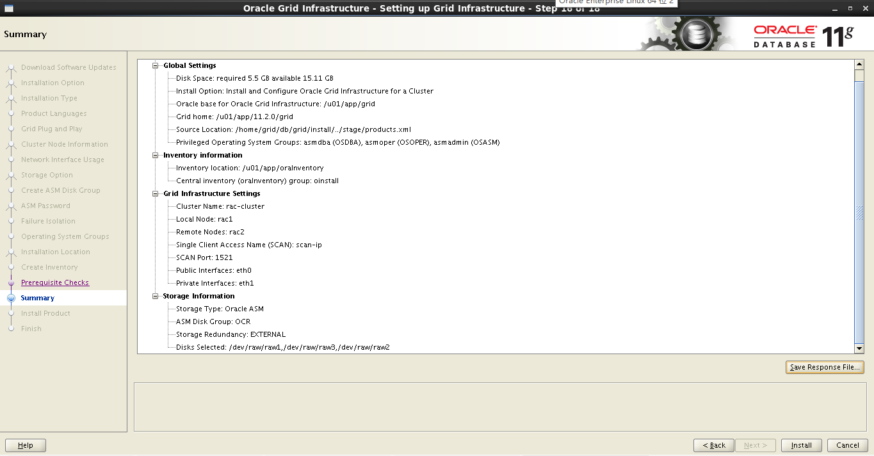874x456 pixels.
Task: Click 'Remote Nodes: rac2' row
Action: (210, 232)
